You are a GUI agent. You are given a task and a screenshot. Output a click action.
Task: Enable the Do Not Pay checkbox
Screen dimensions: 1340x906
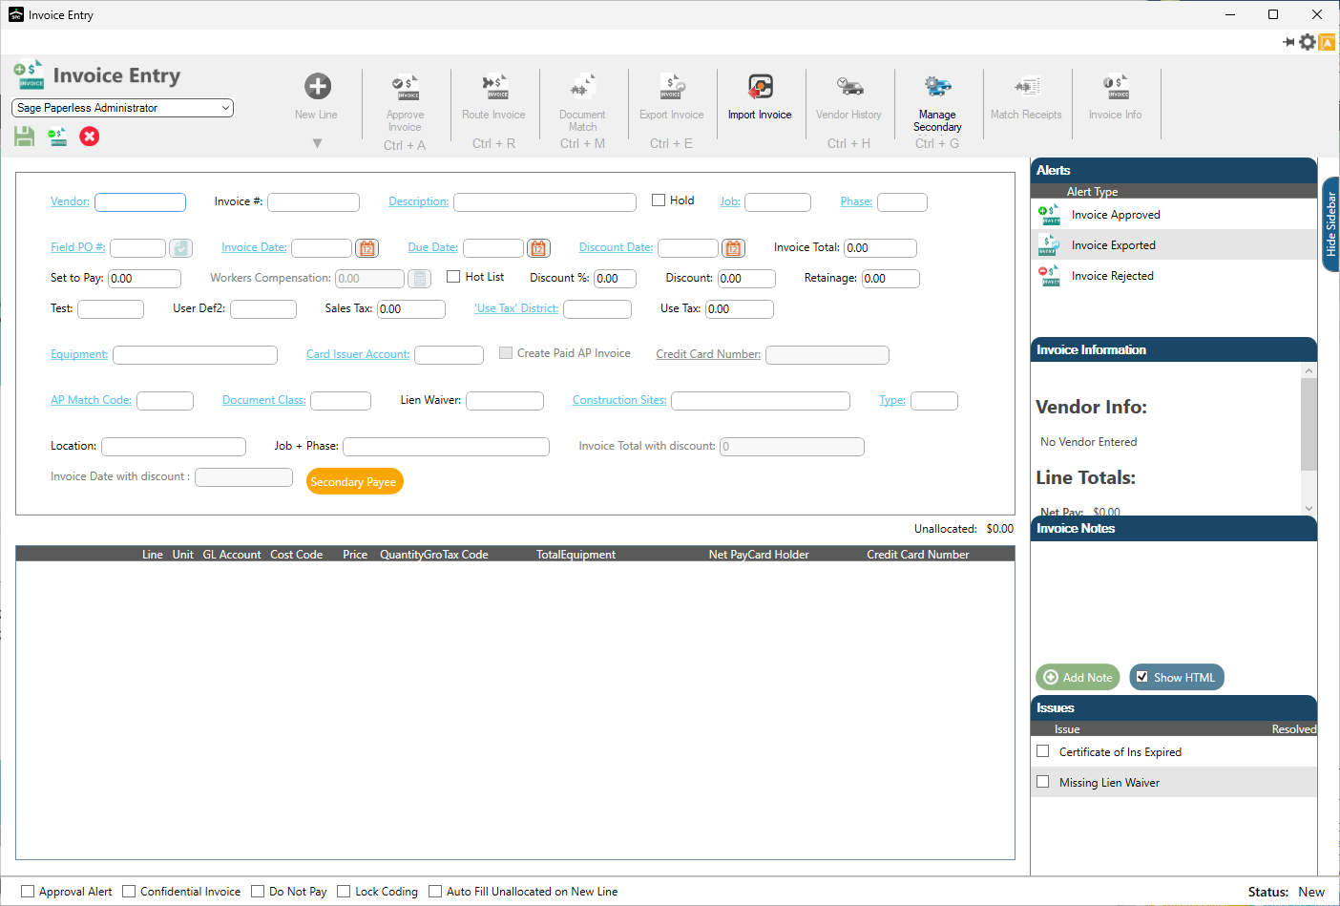pyautogui.click(x=258, y=892)
